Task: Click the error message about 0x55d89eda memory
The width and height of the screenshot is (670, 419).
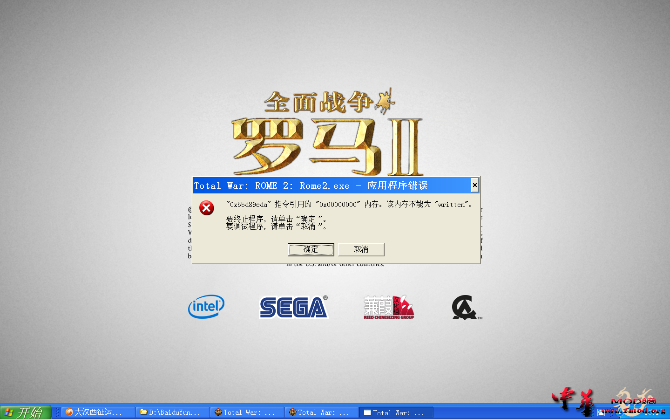Action: [x=350, y=204]
